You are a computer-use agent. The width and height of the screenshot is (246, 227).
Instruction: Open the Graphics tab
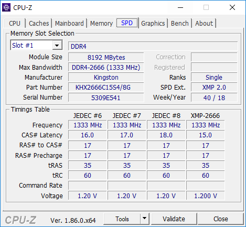click(x=153, y=23)
